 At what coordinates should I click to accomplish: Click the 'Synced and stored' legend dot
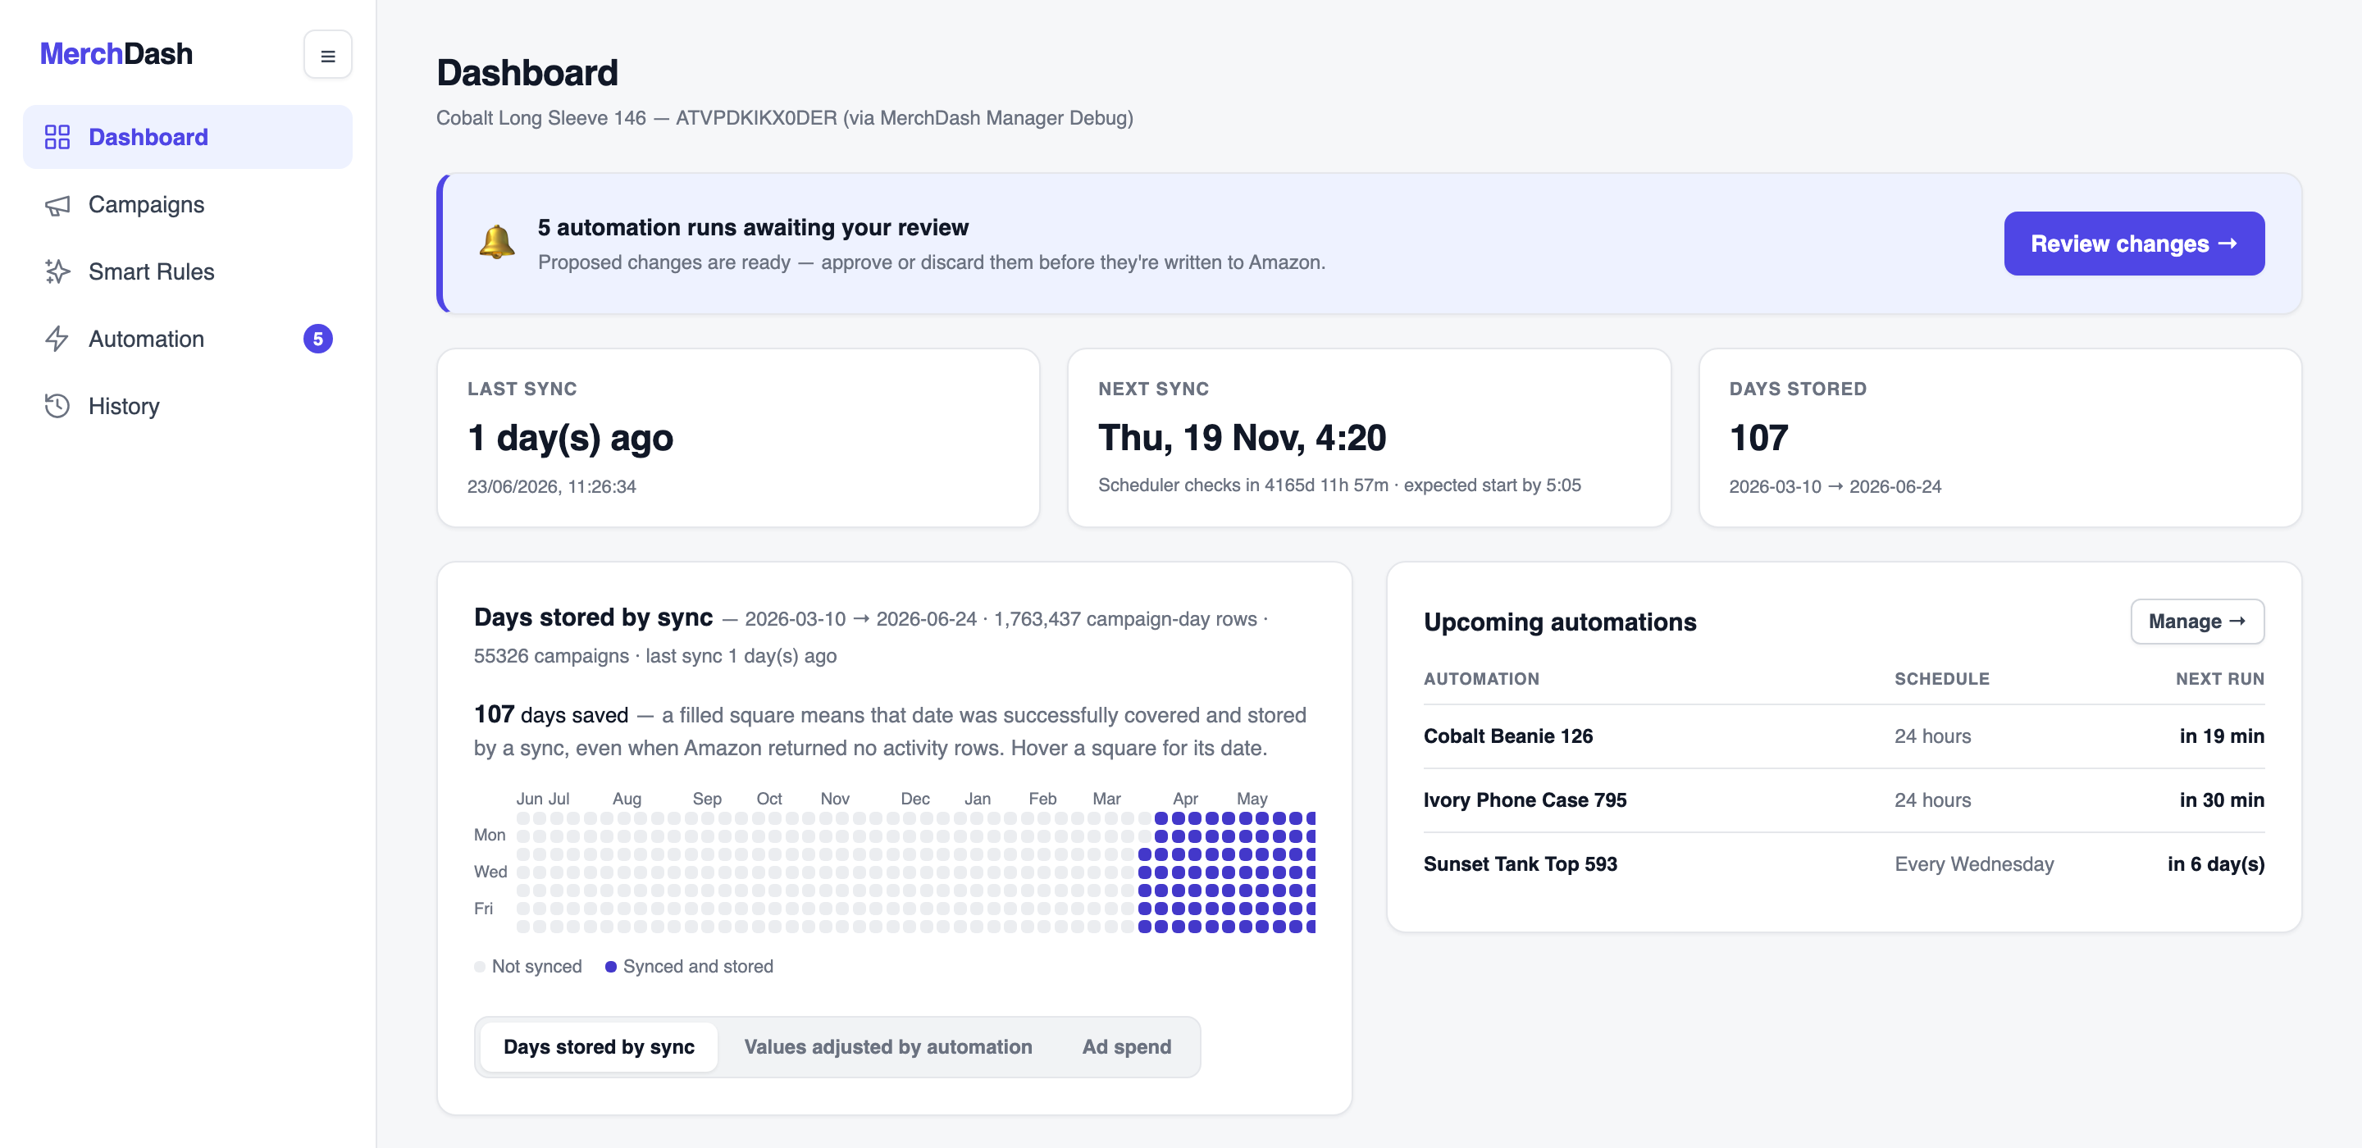pyautogui.click(x=611, y=967)
